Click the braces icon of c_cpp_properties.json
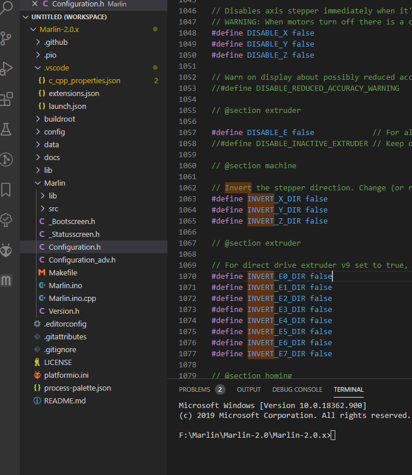This screenshot has width=412, height=475. tap(42, 80)
